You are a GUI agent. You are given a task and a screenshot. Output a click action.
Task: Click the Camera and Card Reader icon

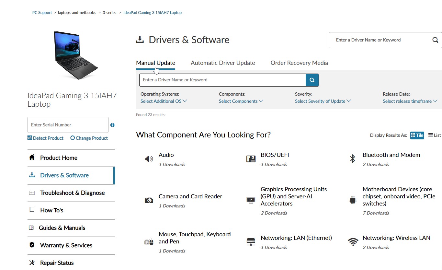click(149, 200)
